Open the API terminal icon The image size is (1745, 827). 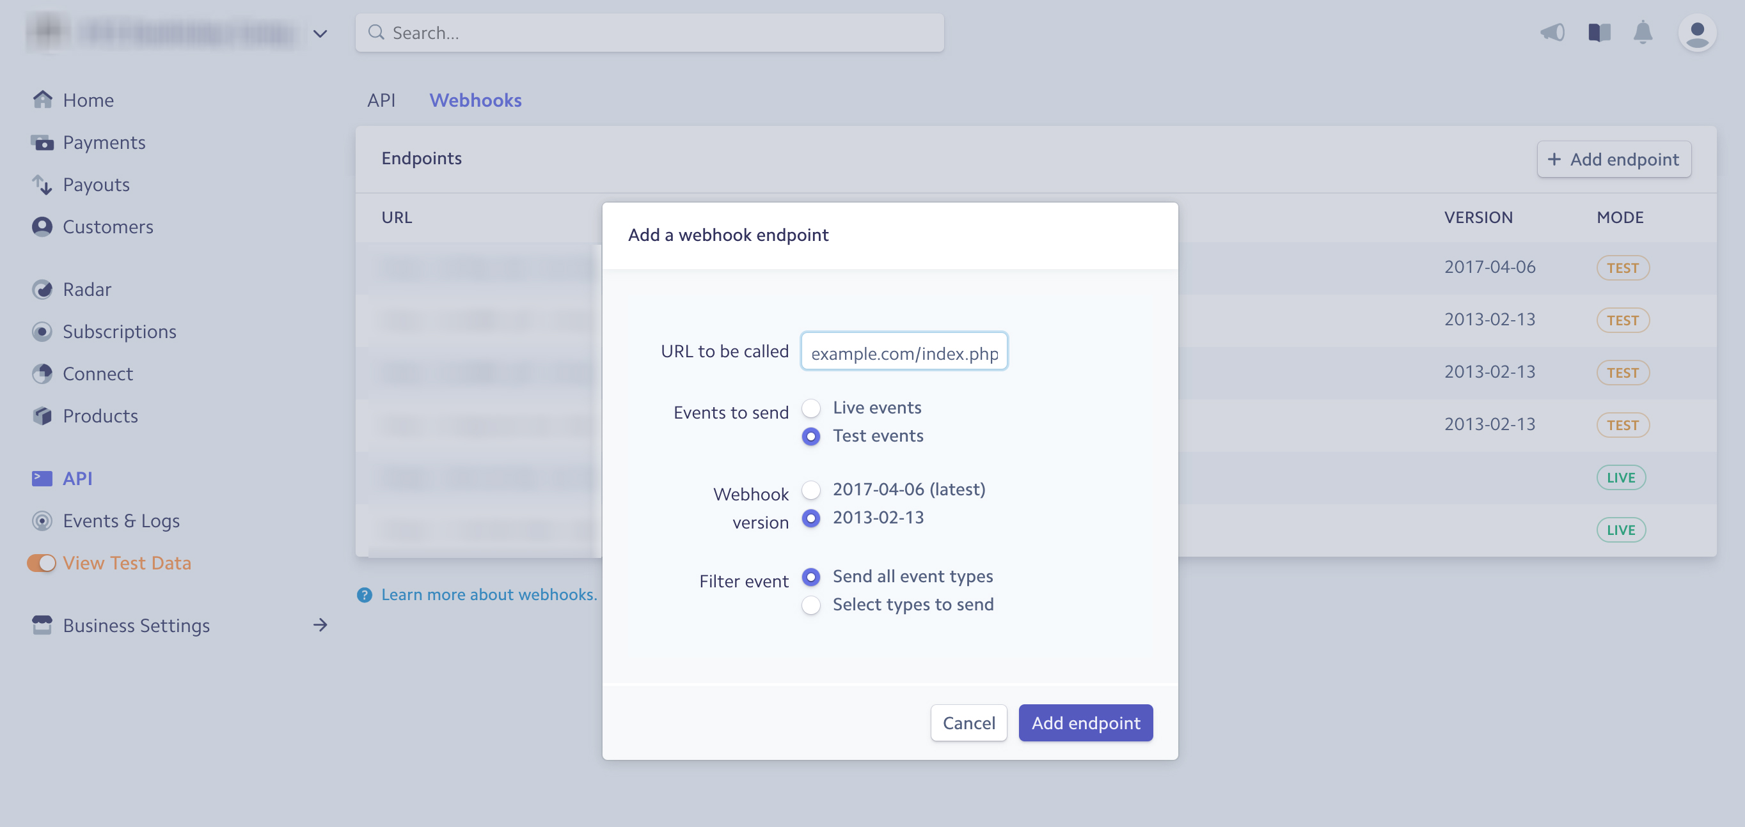tap(42, 479)
